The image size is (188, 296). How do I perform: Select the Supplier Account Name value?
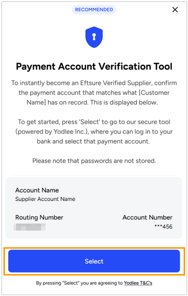pyautogui.click(x=45, y=199)
